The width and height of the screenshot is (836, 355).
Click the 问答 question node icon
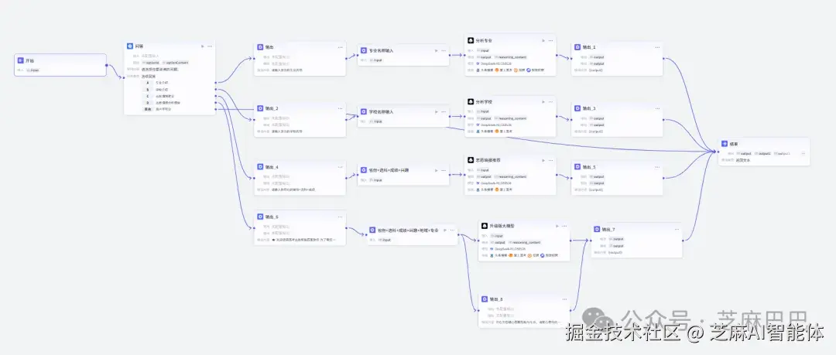coord(130,46)
